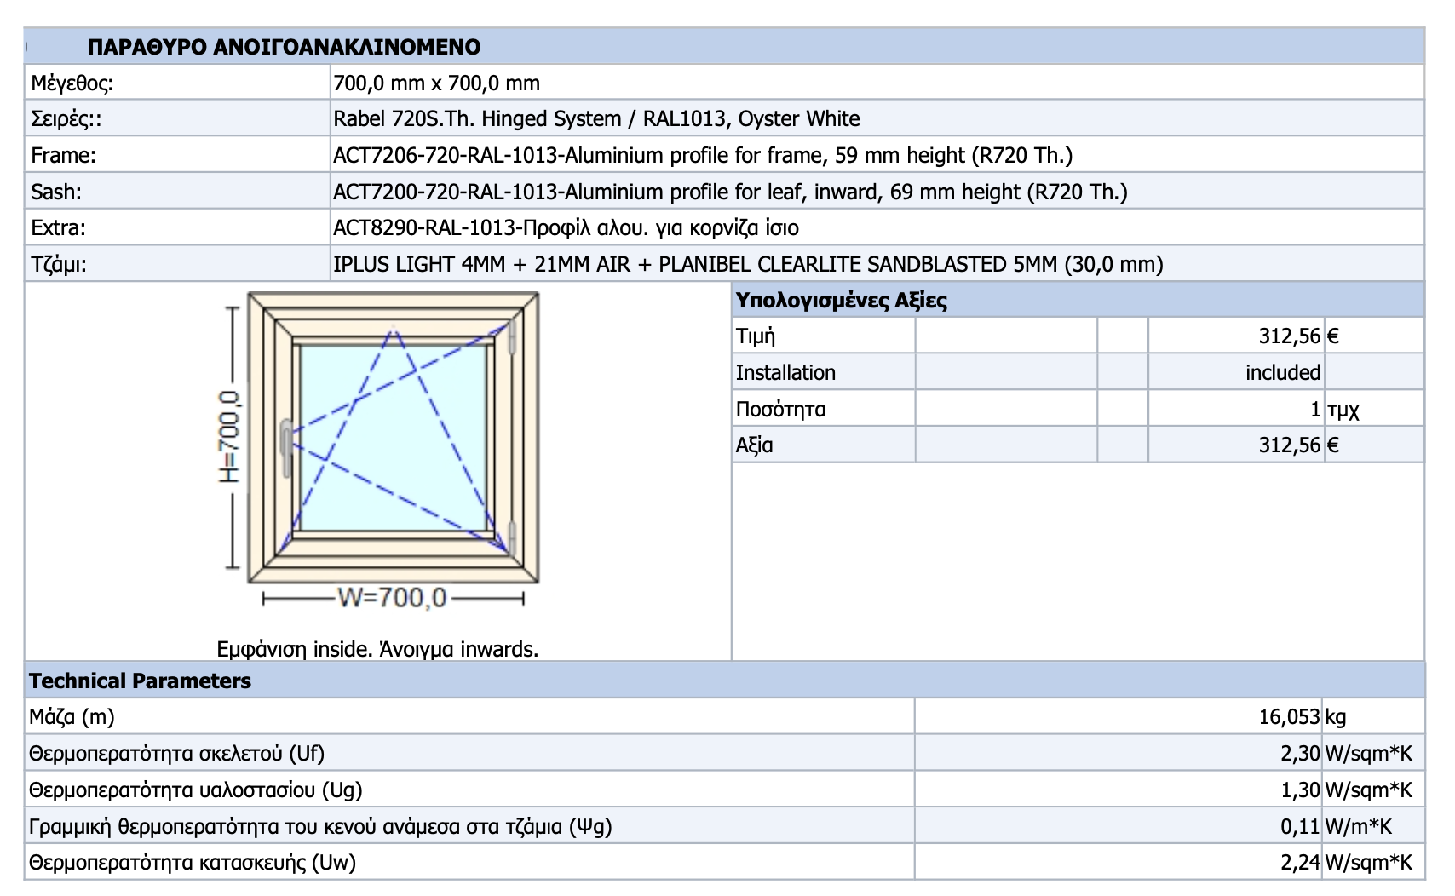The image size is (1455, 896).
Task: Click the Αξία label
Action: pyautogui.click(x=754, y=445)
